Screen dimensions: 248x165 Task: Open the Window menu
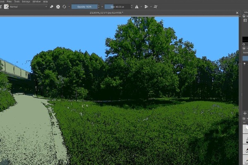click(x=36, y=1)
